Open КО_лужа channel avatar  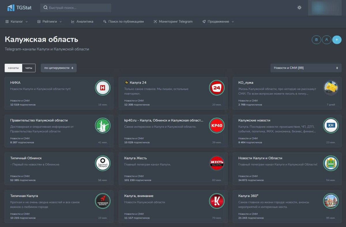coord(331,88)
